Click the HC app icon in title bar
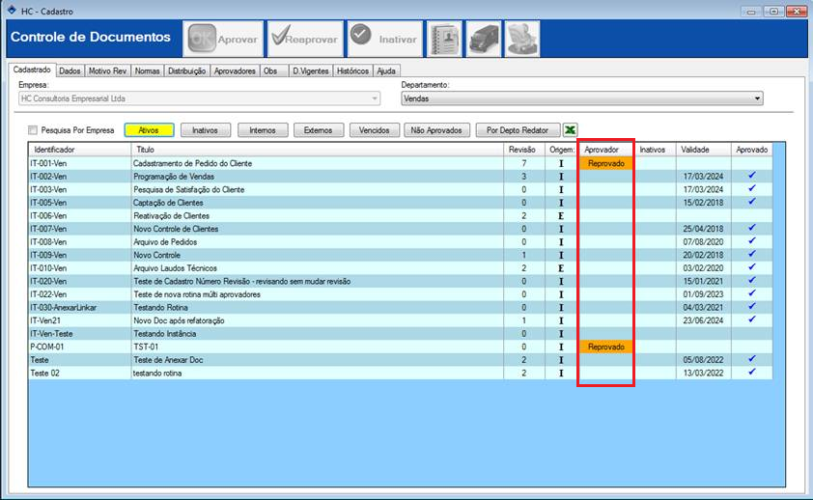Screen dimensions: 813x500 pyautogui.click(x=12, y=11)
